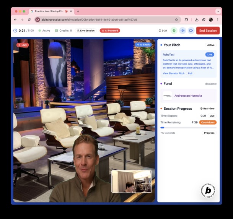Click the Full pitch button
Screen dimensions: 233x219
(190, 73)
